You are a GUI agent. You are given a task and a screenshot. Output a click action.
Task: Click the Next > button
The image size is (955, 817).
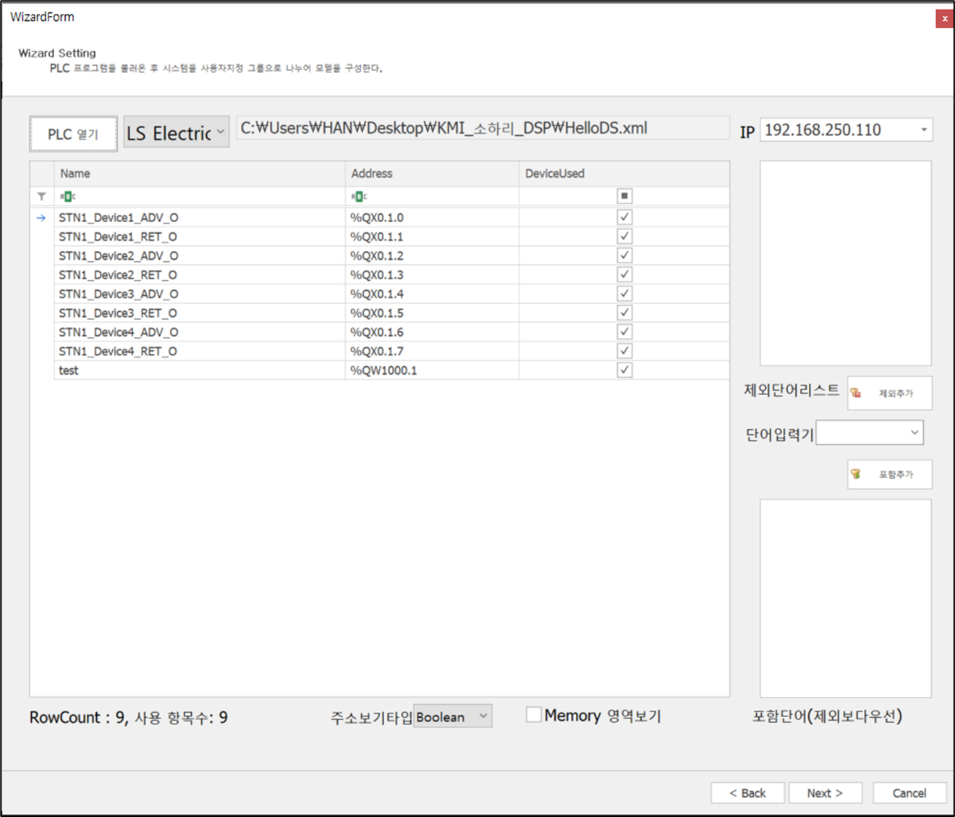(x=825, y=793)
